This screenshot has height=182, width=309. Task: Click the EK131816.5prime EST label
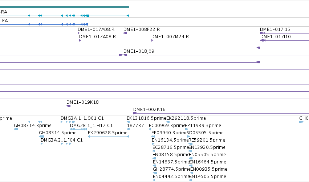[146, 118]
